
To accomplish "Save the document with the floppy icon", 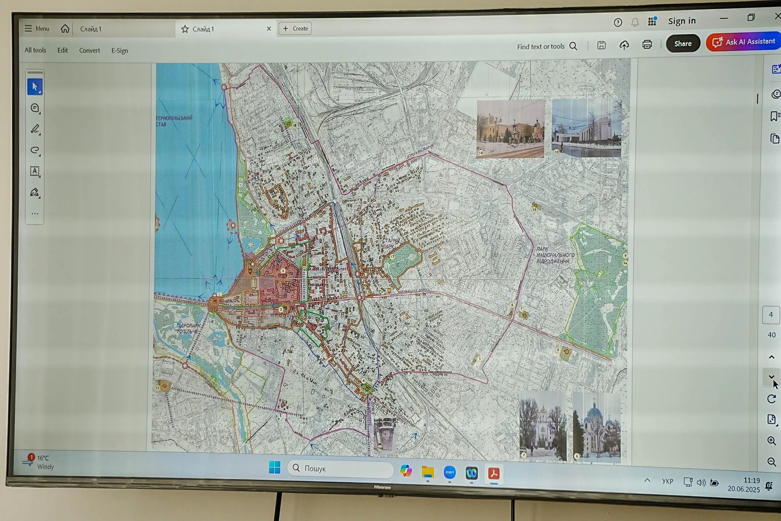I will [x=601, y=45].
